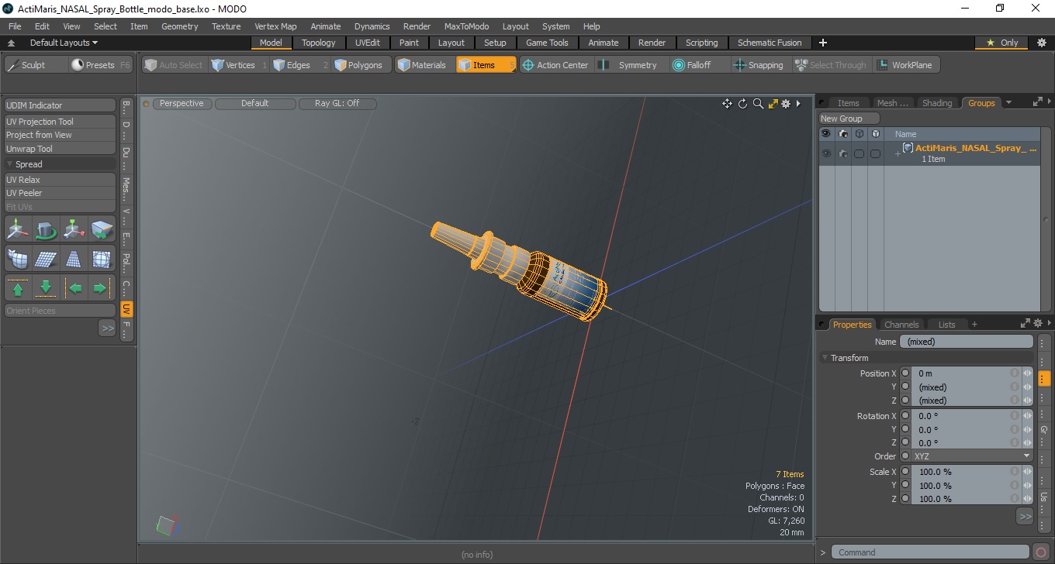Click the viewport pan (four arrows) icon
This screenshot has width=1055, height=564.
click(727, 104)
